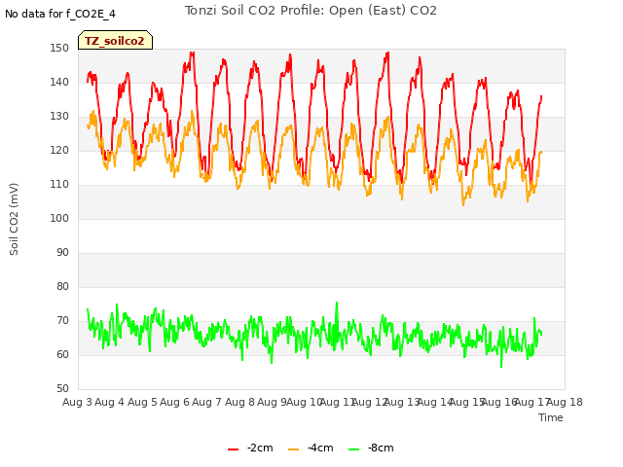This screenshot has height=467, width=623.
Task: Click the 140 y-axis tick value
Action: [59, 82]
